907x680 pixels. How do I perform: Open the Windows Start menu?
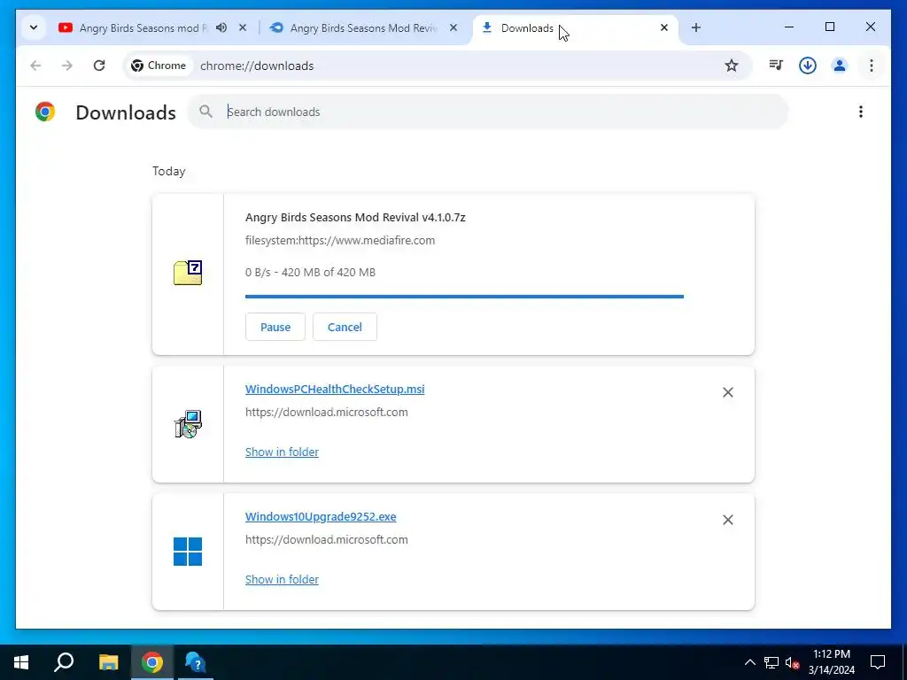[x=21, y=662]
